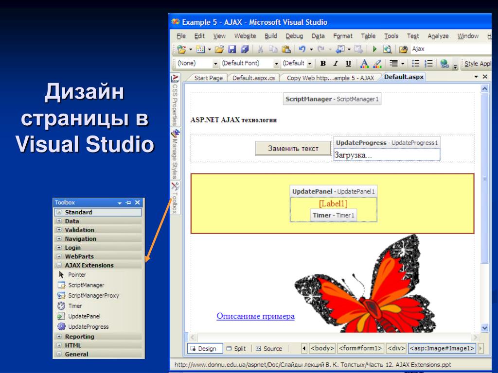Switch to Split view
The width and height of the screenshot is (498, 373).
[236, 349]
